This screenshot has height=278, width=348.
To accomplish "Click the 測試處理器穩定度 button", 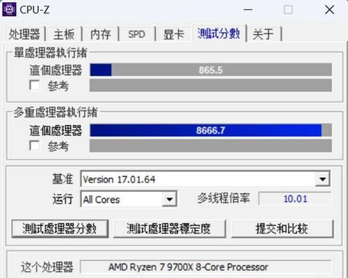I will click(x=169, y=229).
